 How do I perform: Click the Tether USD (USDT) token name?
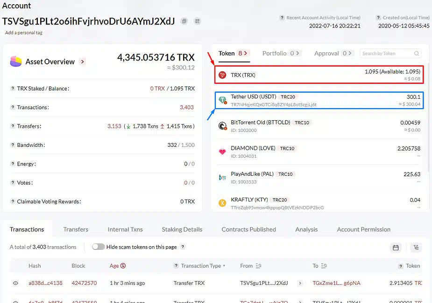pyautogui.click(x=254, y=96)
